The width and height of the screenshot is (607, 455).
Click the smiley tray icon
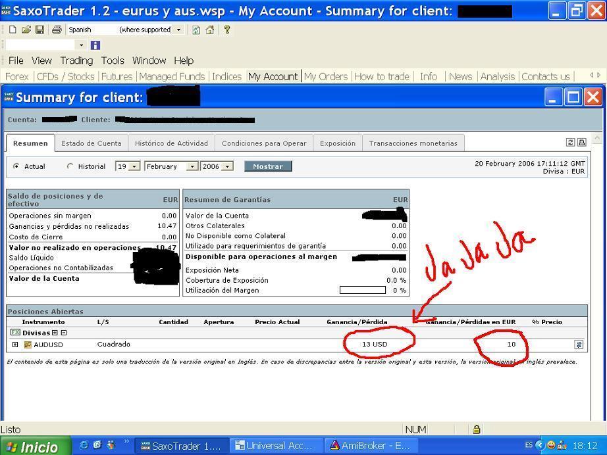(551, 445)
